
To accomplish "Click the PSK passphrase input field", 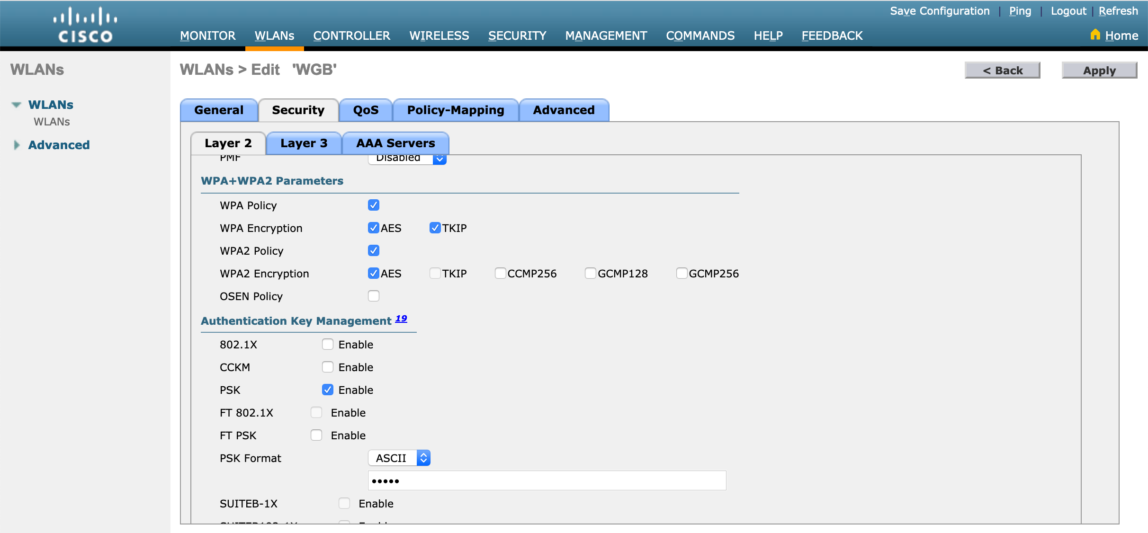I will coord(547,480).
